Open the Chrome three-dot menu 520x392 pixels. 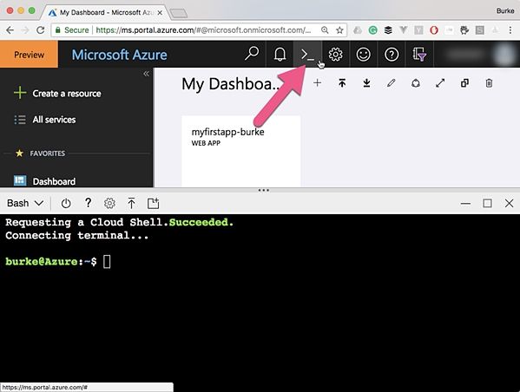click(510, 30)
